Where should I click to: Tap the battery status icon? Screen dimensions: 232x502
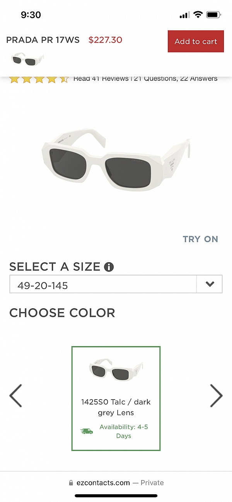click(x=213, y=15)
